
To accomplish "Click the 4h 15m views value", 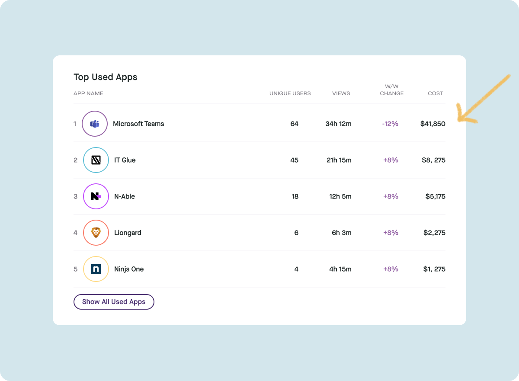I will pos(340,269).
